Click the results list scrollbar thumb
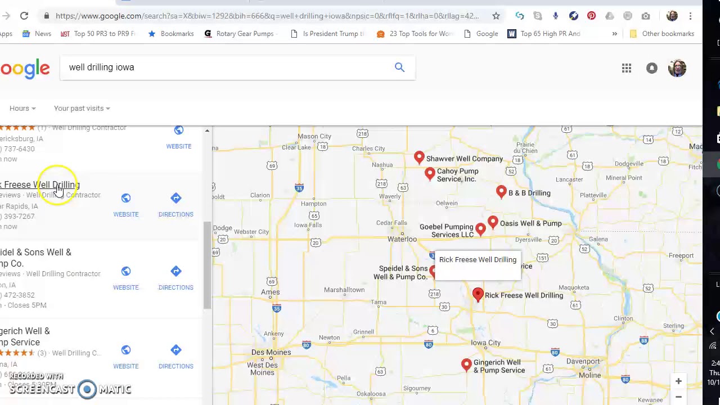720x405 pixels. point(207,264)
